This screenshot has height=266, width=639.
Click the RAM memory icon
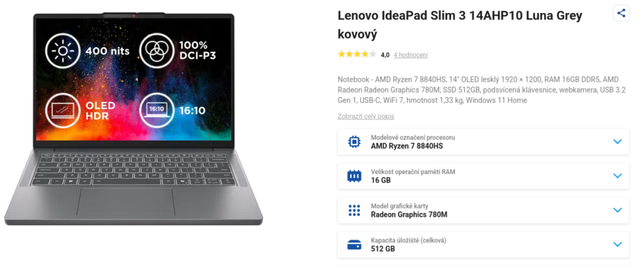(x=354, y=176)
